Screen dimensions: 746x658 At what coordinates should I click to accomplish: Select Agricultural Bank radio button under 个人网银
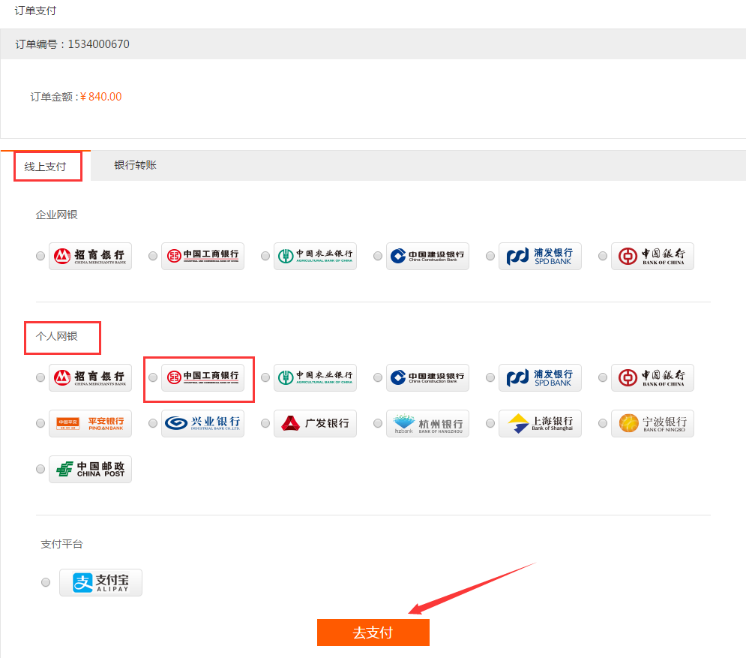(265, 377)
